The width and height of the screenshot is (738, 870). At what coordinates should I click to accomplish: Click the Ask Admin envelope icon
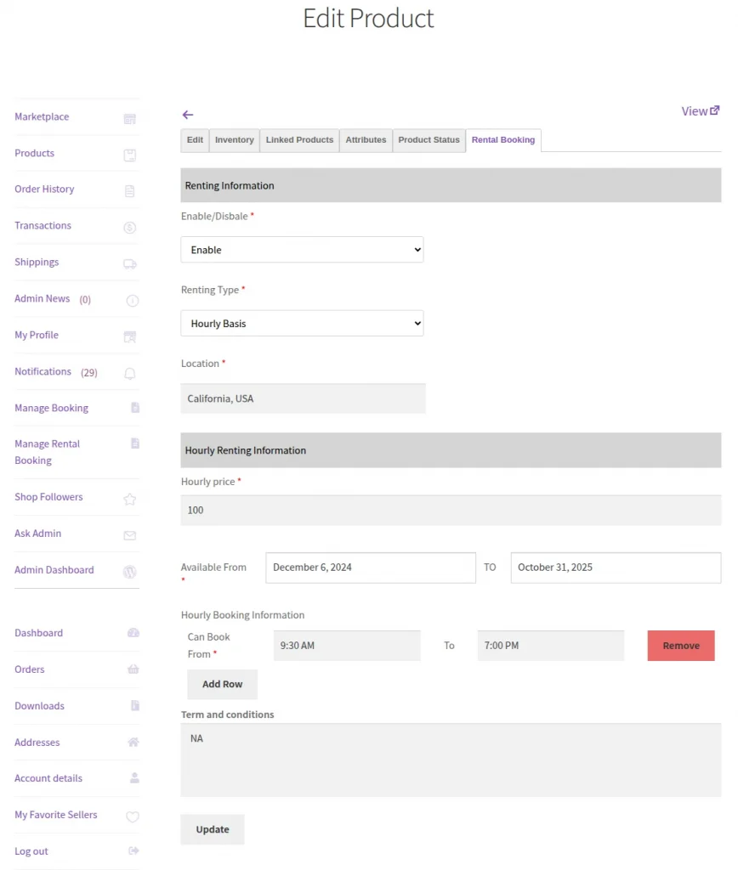point(130,536)
